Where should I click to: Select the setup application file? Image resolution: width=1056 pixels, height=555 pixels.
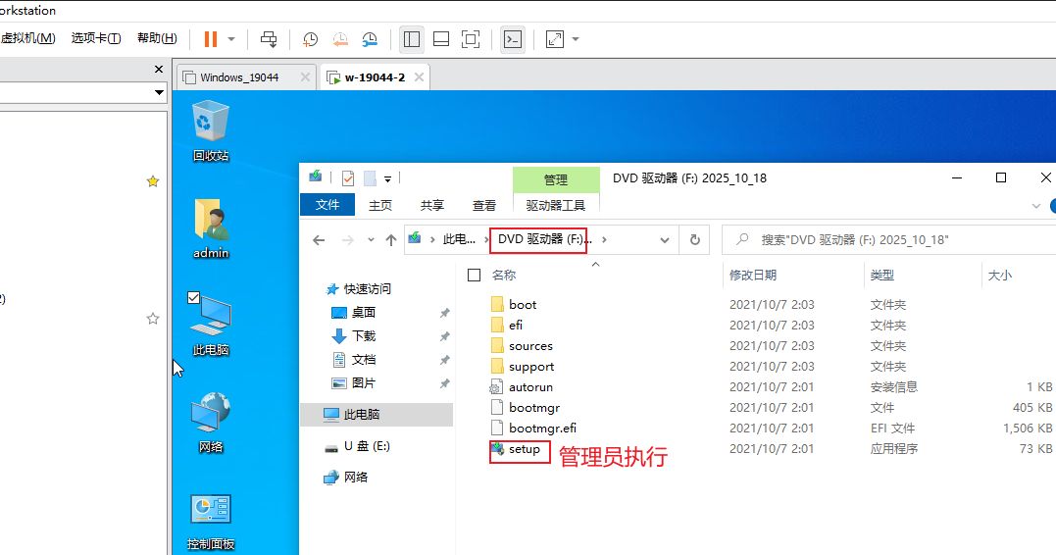point(524,449)
